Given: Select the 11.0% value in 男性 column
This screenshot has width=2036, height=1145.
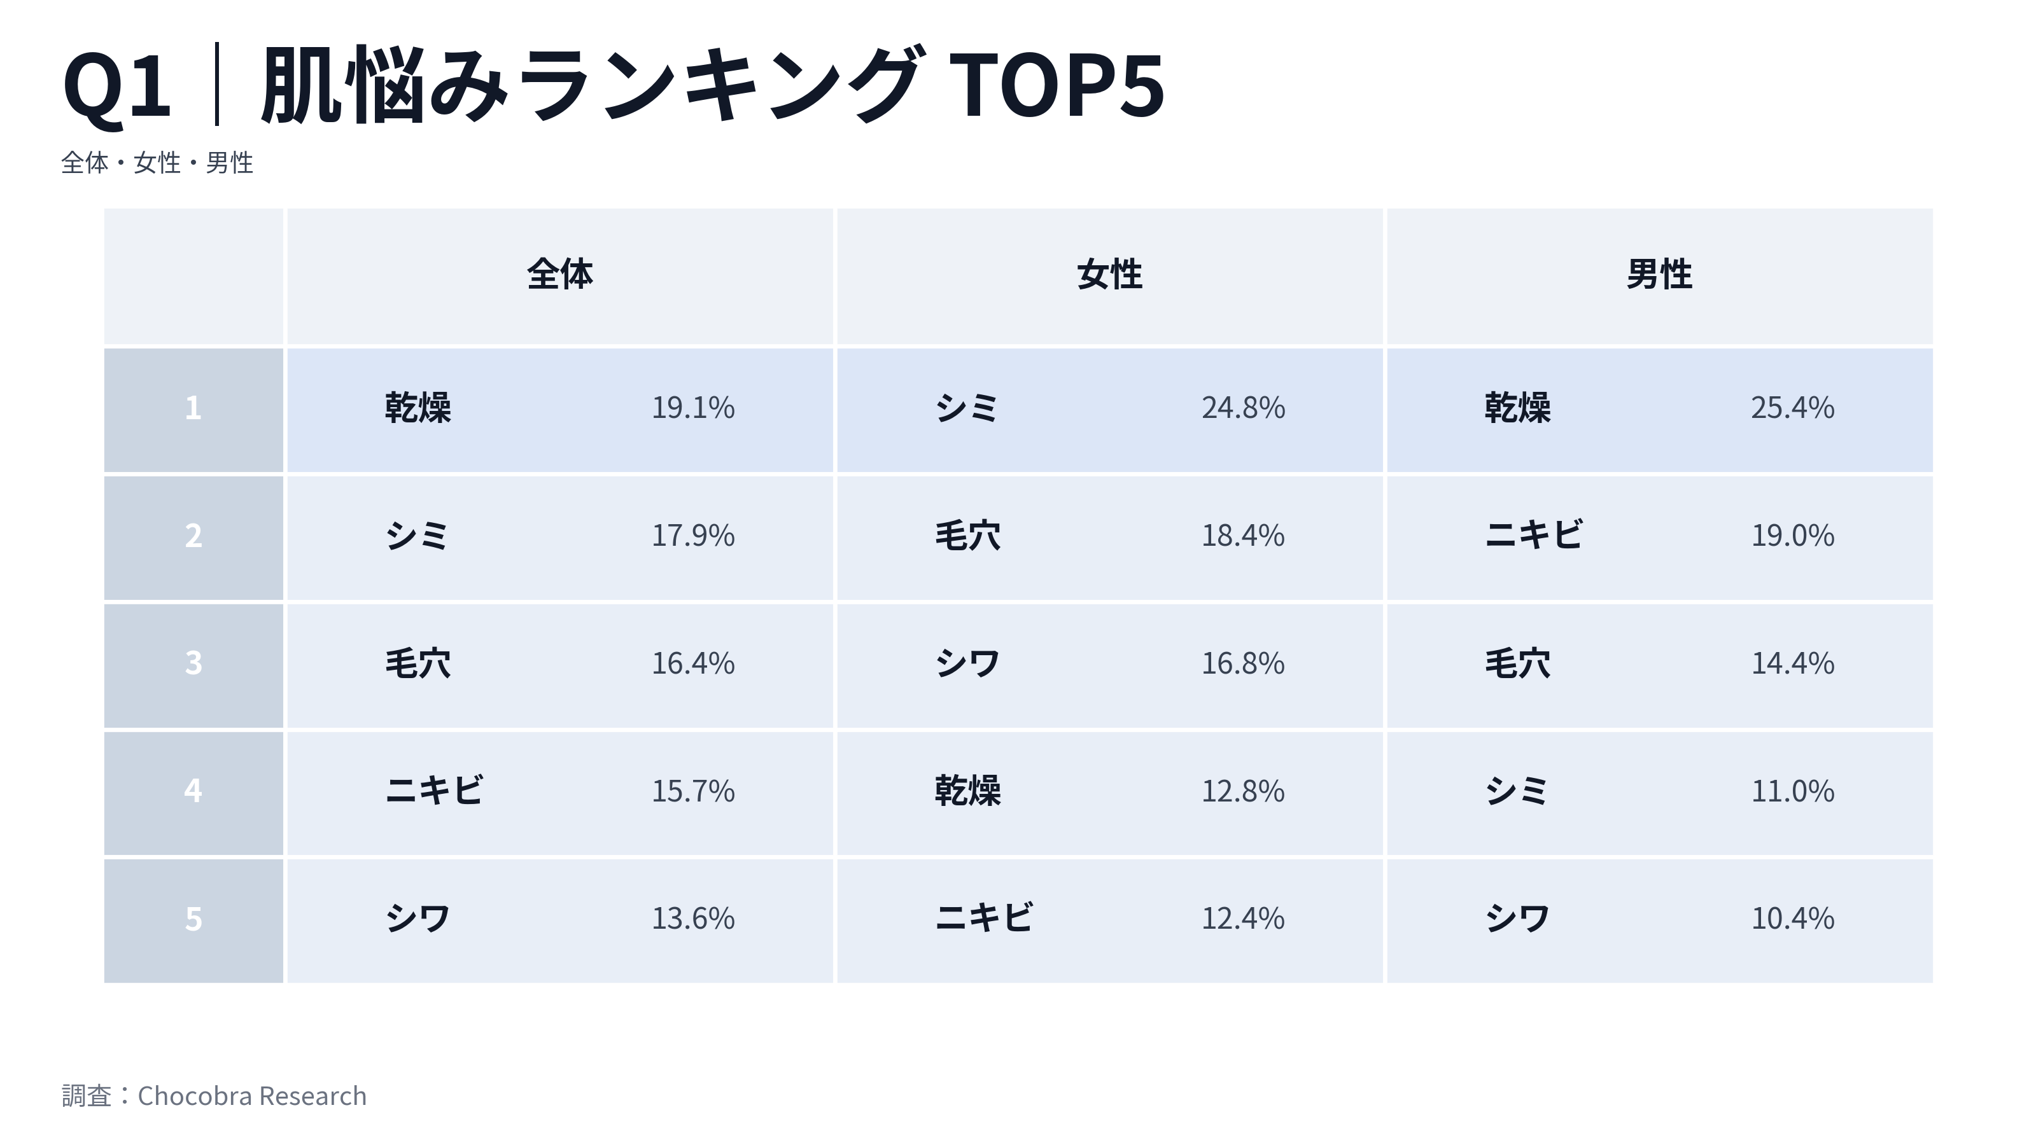Looking at the screenshot, I should (1792, 791).
